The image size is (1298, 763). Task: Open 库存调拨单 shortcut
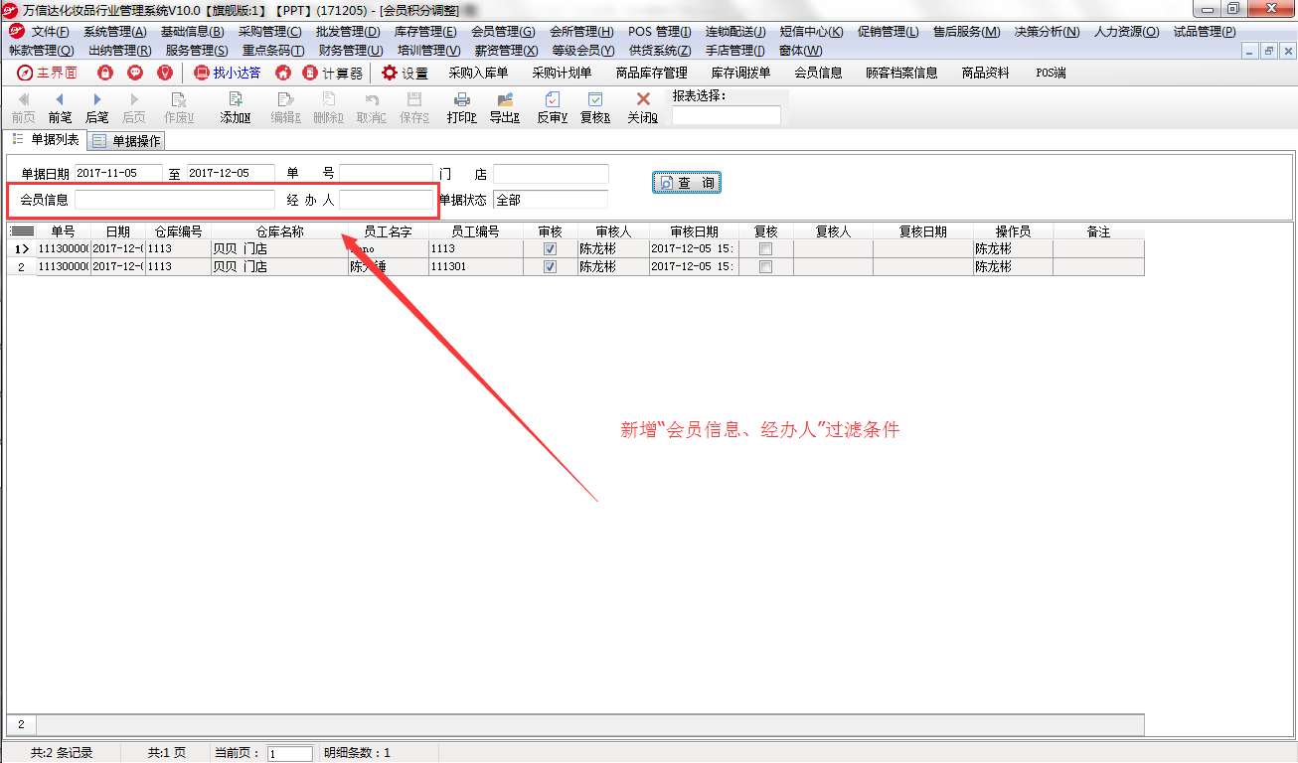(x=740, y=73)
